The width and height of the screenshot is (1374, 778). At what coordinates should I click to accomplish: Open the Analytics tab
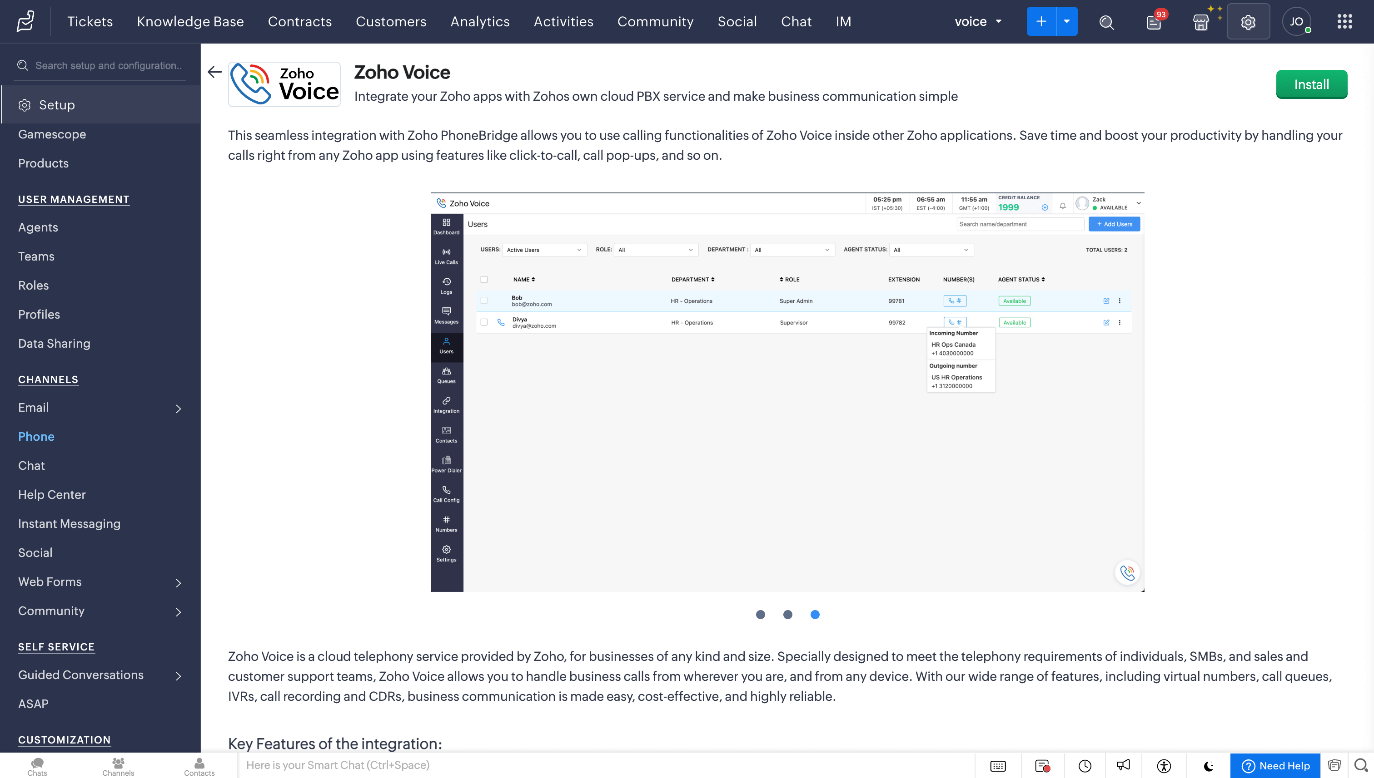480,21
